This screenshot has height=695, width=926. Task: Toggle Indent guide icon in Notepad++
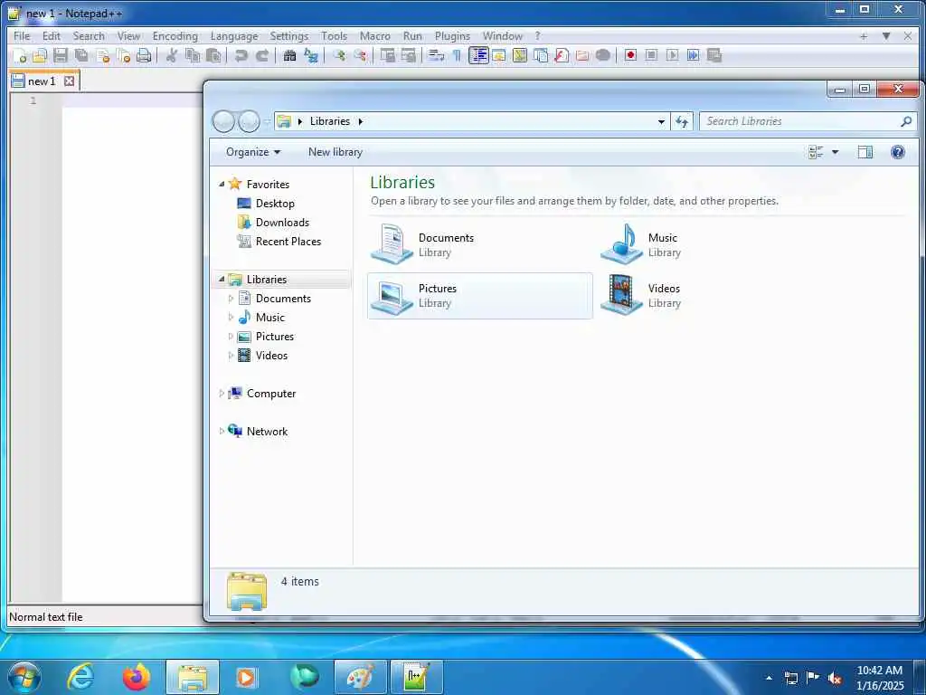click(478, 55)
